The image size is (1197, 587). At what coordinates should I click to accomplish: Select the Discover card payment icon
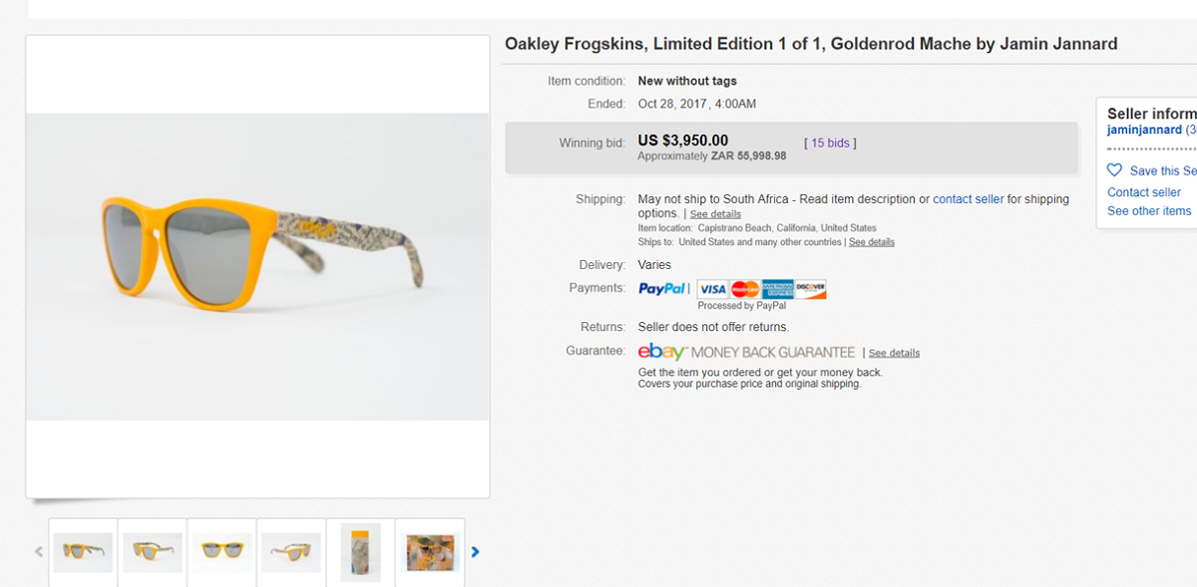point(809,288)
